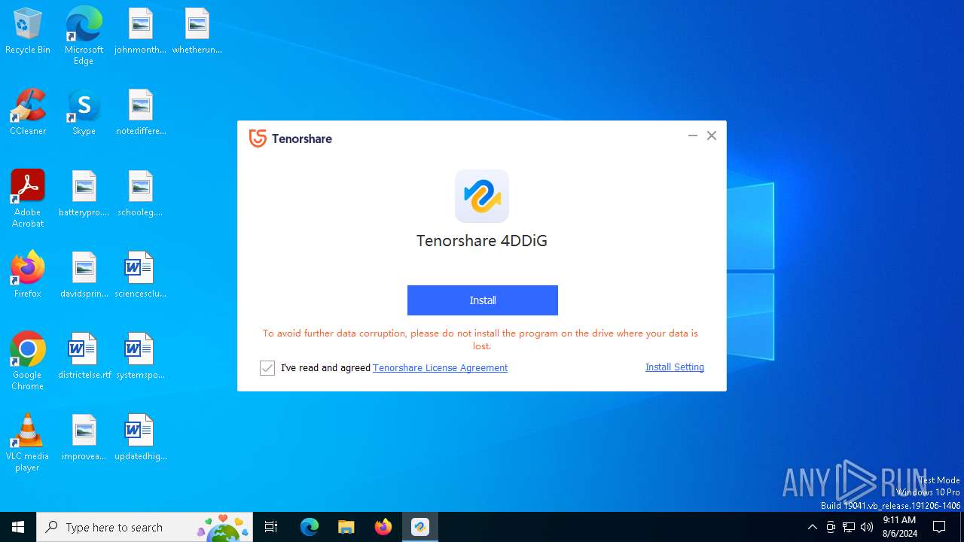Viewport: 964px width, 542px height.
Task: Open the Action Center notifications icon
Action: coord(940,527)
